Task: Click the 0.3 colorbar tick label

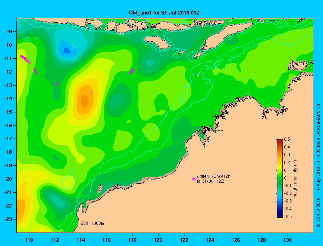Action: (287, 155)
